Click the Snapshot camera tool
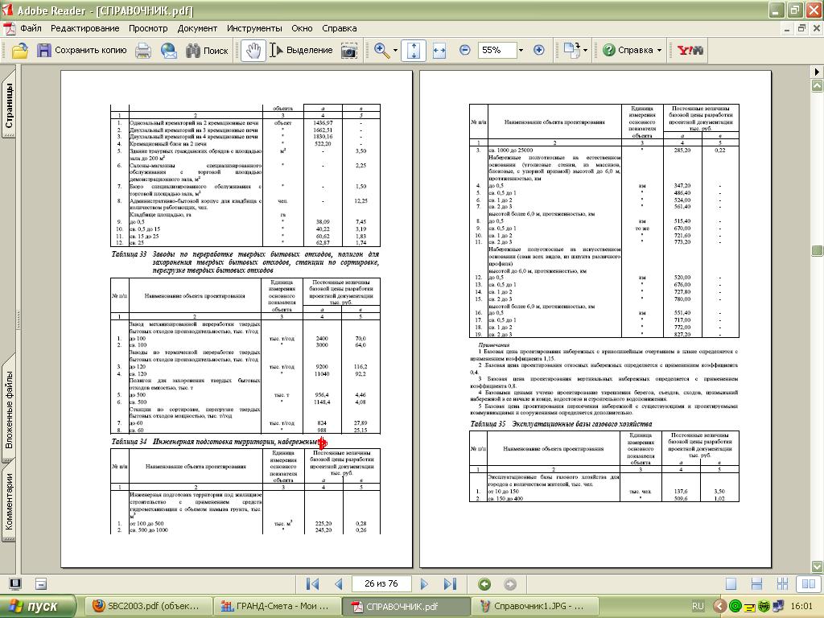 pos(349,51)
